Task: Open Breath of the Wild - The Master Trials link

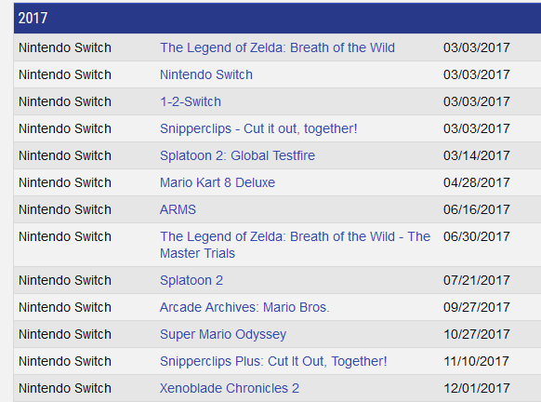Action: click(x=295, y=245)
